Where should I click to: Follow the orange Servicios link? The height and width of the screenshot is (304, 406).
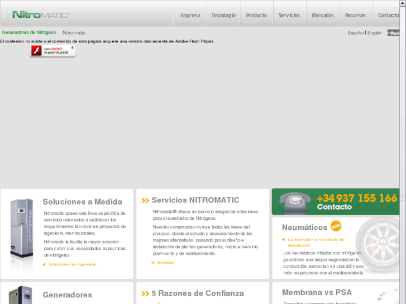(166, 263)
